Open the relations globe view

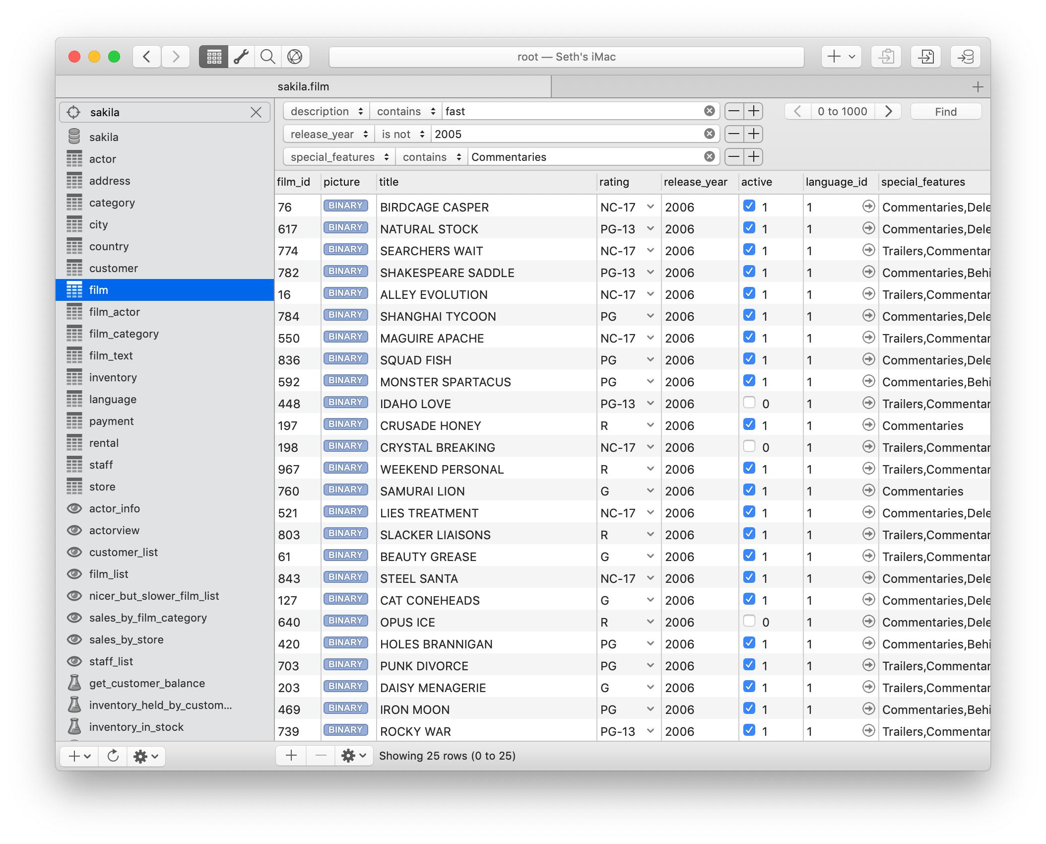[x=295, y=57]
